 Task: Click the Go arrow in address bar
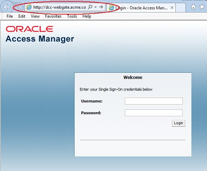pos(101,7)
